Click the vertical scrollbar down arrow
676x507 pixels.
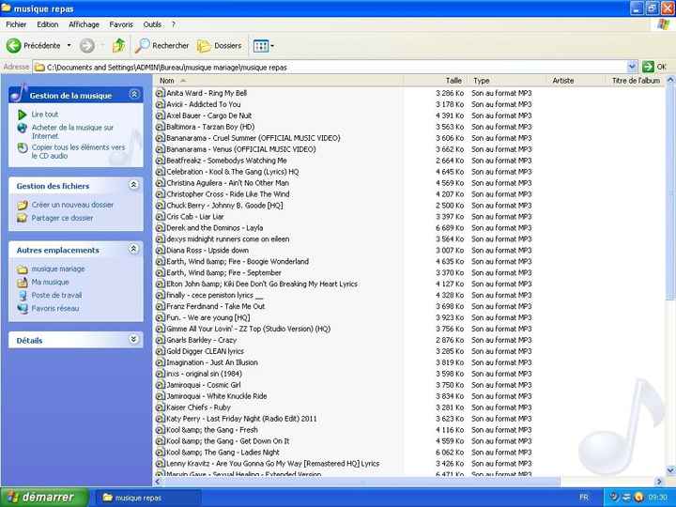[x=669, y=471]
